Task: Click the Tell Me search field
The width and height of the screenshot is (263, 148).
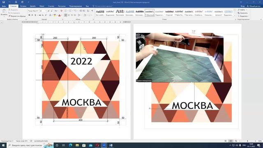Action: click(x=103, y=6)
